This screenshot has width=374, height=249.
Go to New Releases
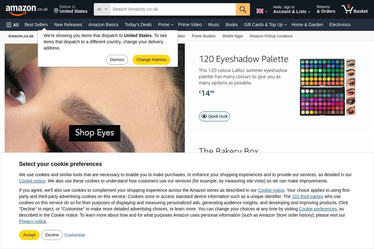tap(68, 25)
